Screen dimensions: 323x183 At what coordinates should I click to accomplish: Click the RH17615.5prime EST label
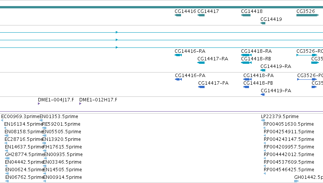(x=62, y=147)
